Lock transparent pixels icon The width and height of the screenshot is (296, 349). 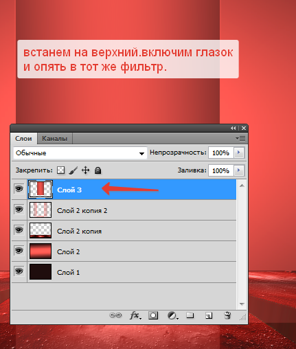click(x=60, y=170)
